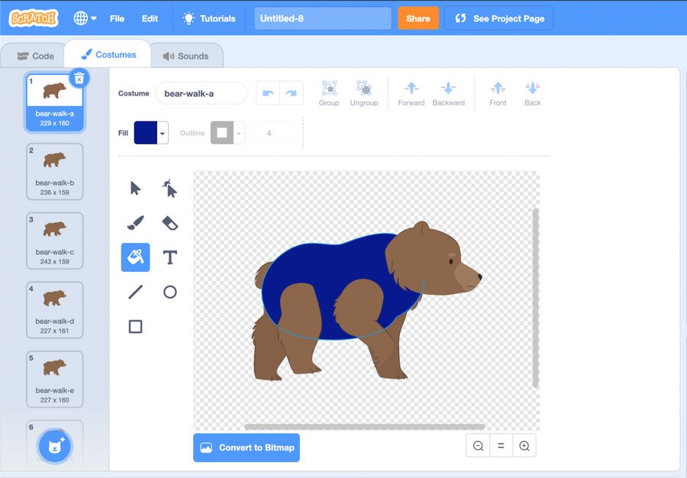
Task: Select the Rectangle tool
Action: click(135, 326)
